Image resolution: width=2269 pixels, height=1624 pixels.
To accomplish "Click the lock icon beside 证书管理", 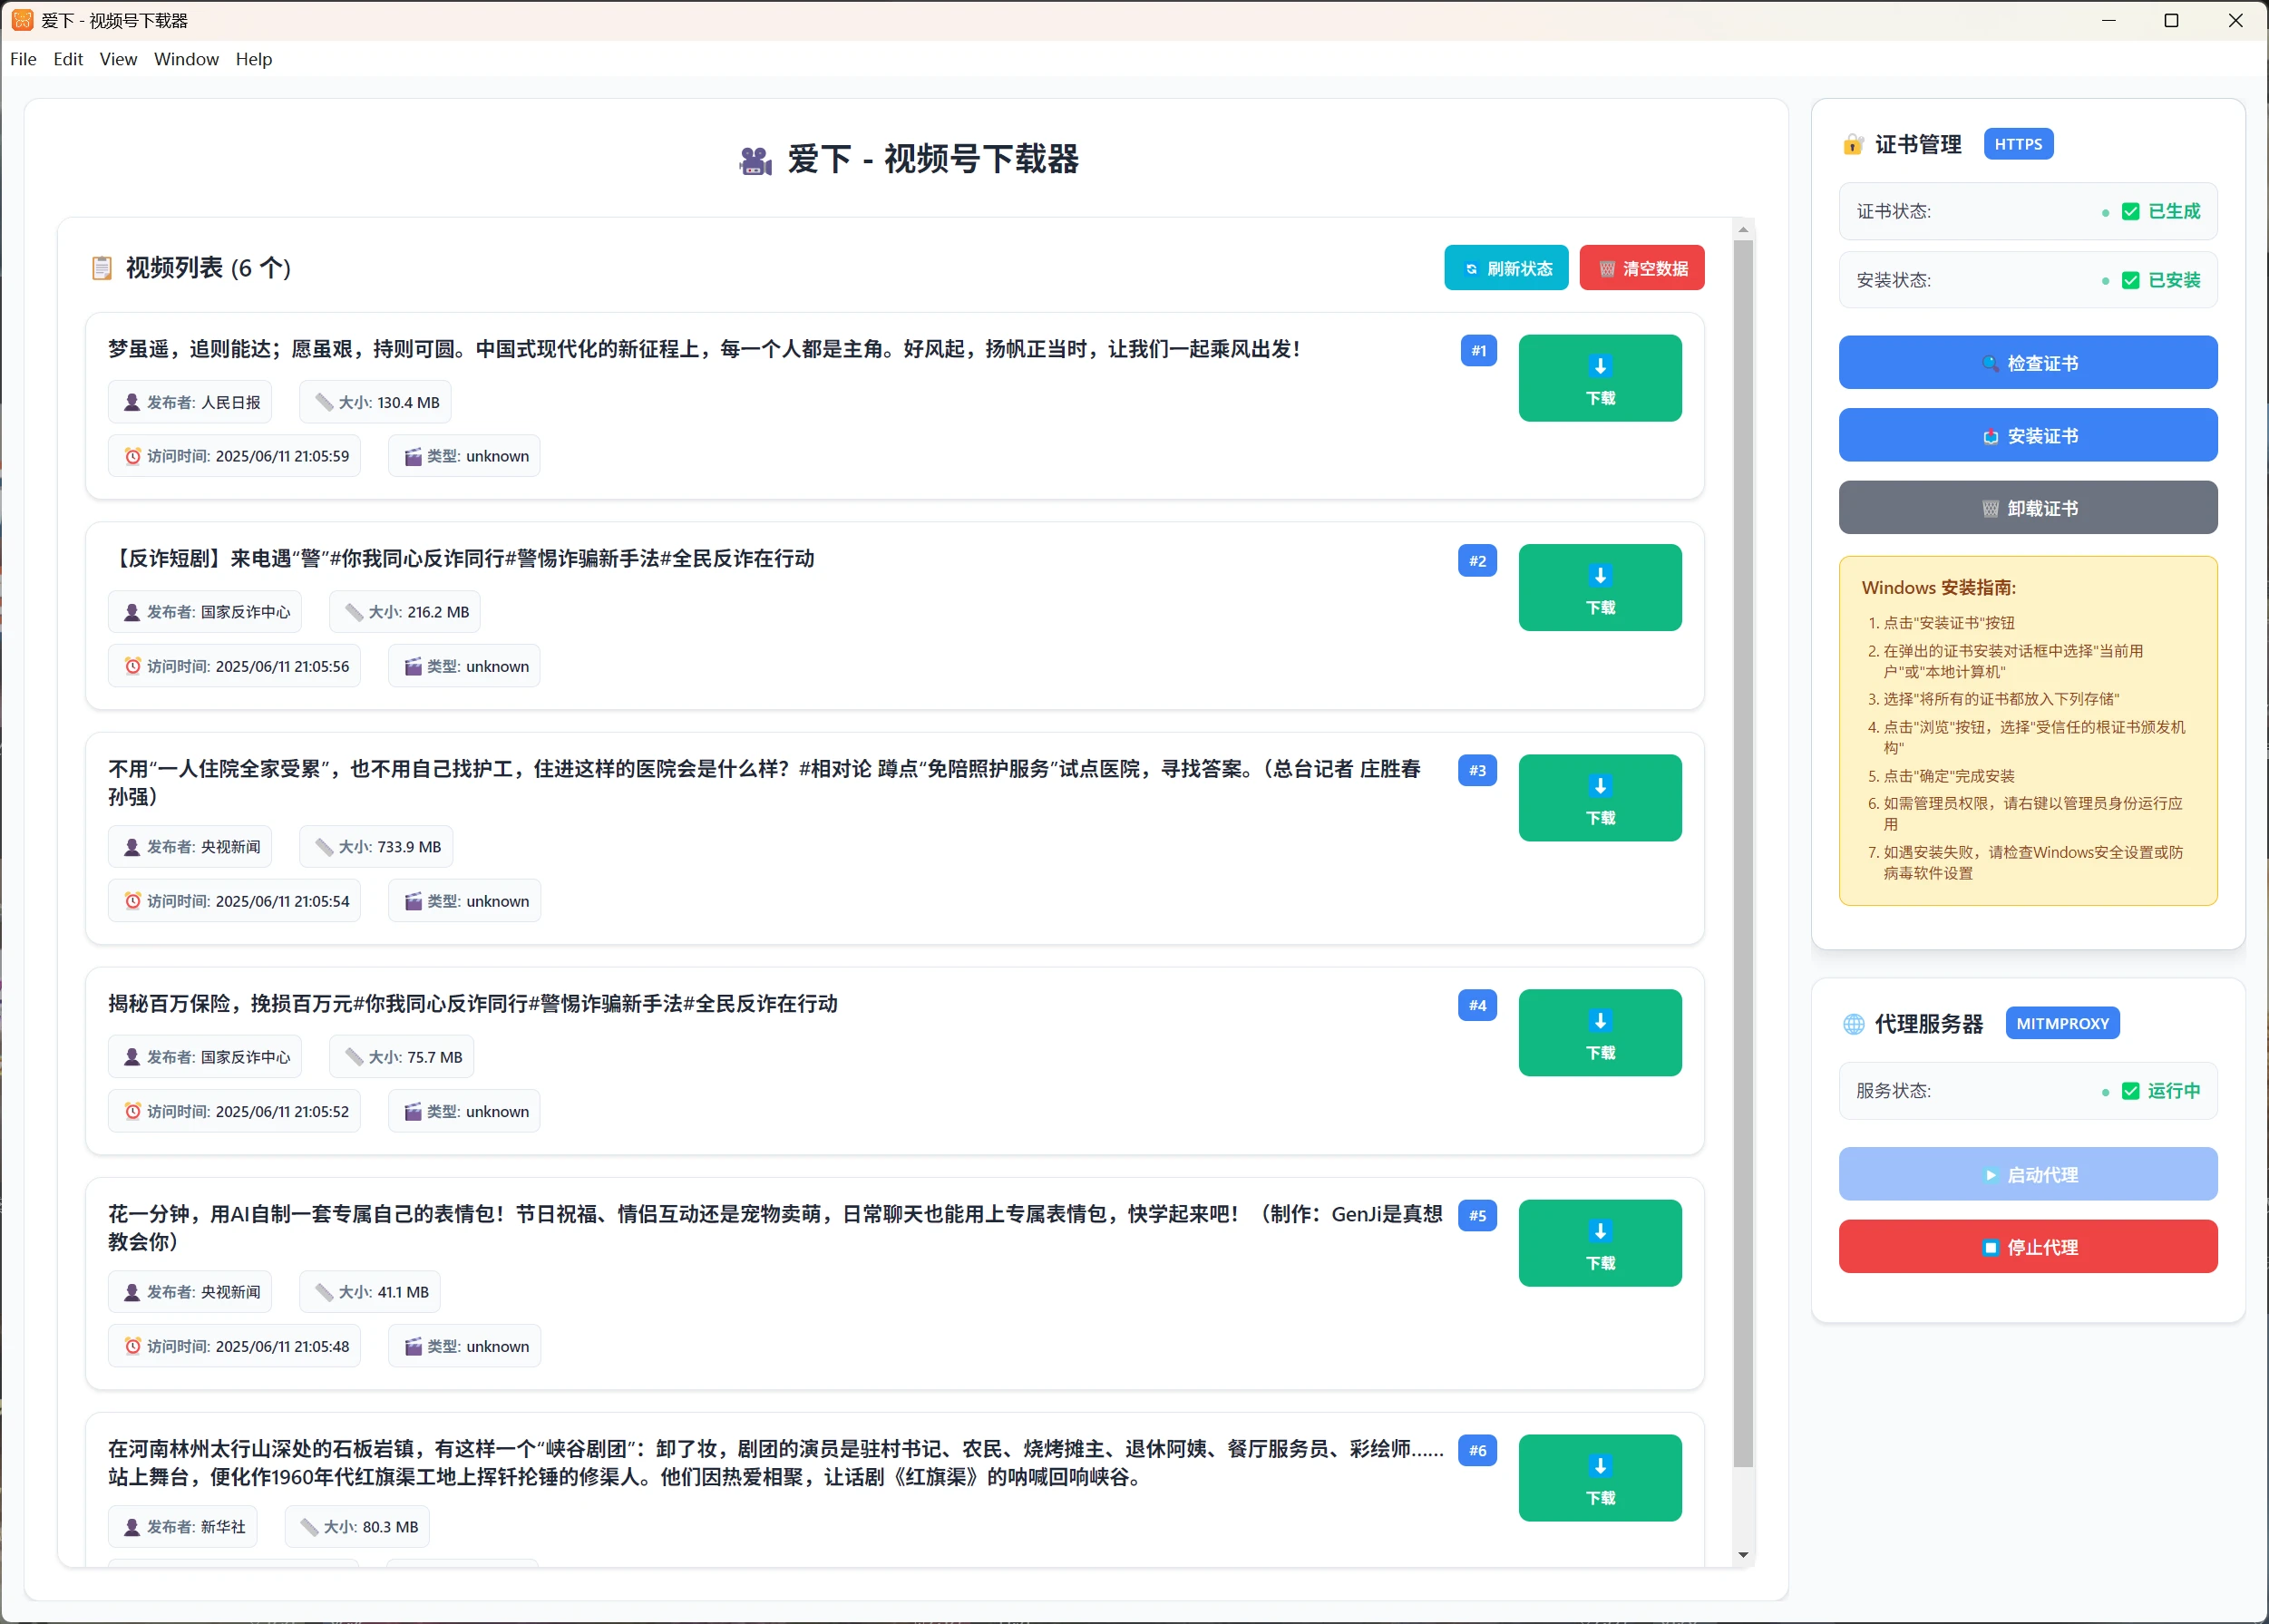I will coord(1853,145).
